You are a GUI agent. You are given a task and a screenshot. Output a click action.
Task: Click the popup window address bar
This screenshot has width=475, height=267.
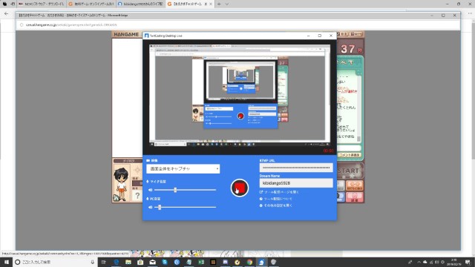point(238,24)
